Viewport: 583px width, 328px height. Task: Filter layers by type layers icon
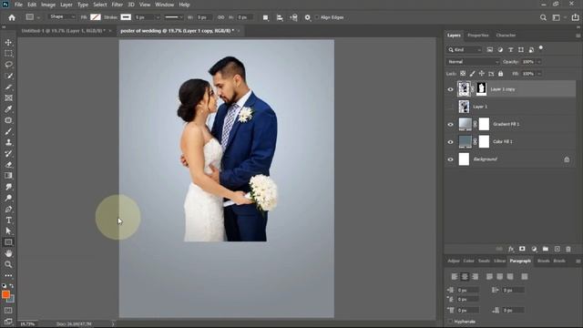tap(510, 49)
